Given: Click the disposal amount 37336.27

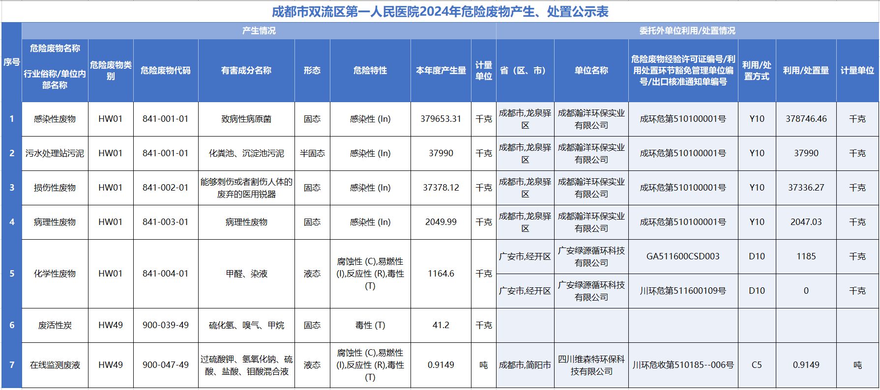Looking at the screenshot, I should click(x=806, y=188).
